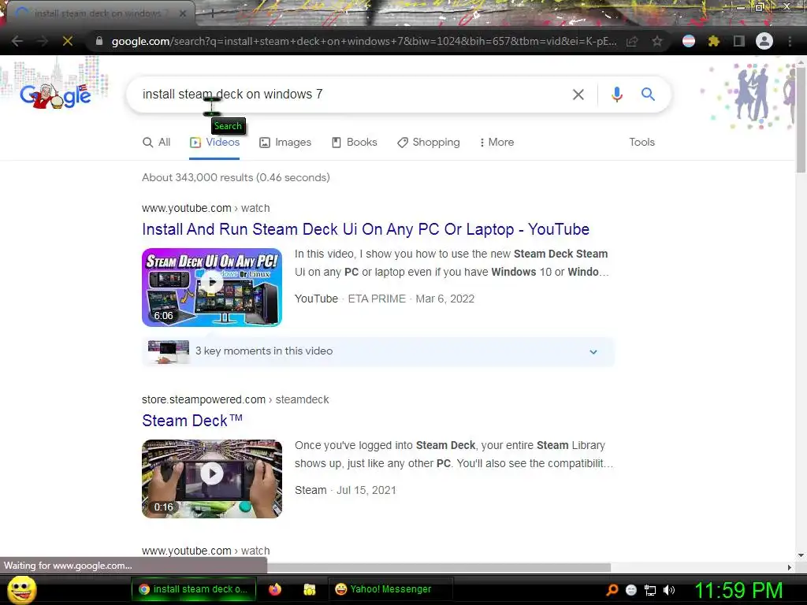Open the network tray icon
Viewport: 807px width, 605px height.
(x=650, y=590)
